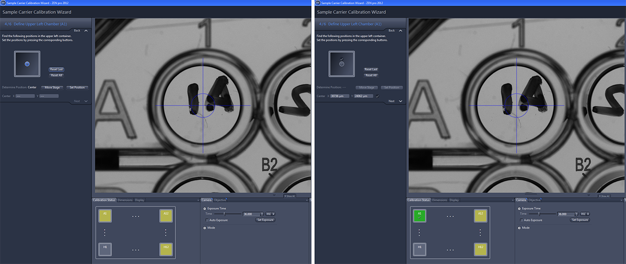The width and height of the screenshot is (626, 264).
Task: Collapse Exposure Time section in right window
Action: [x=519, y=208]
